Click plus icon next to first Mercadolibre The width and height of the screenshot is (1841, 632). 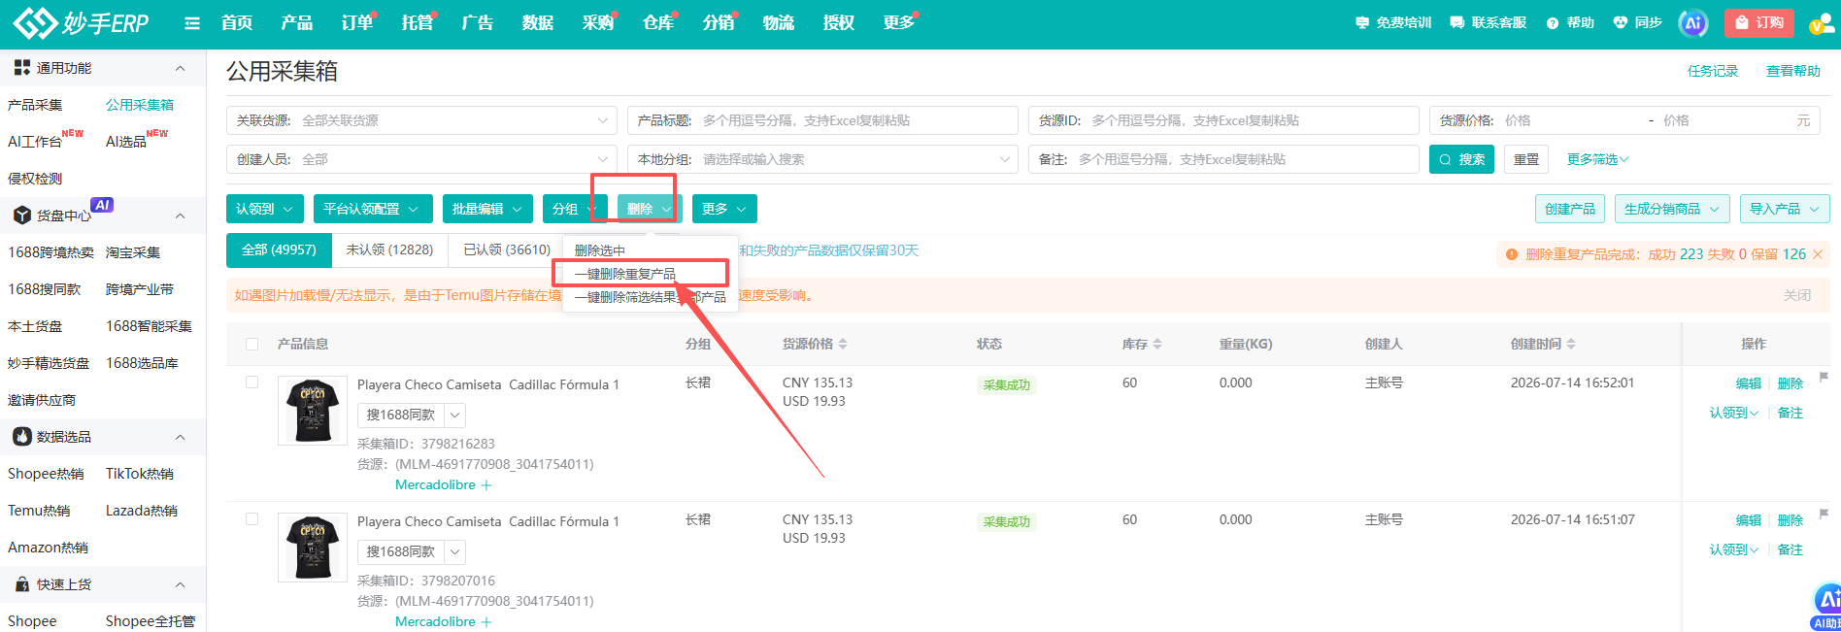[485, 485]
